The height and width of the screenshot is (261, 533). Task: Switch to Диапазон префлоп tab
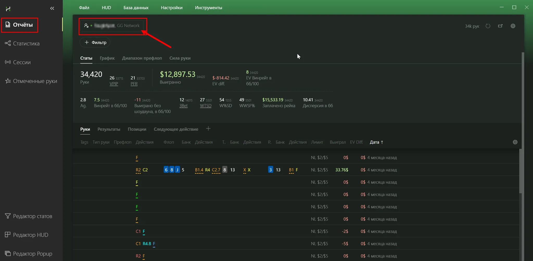tap(142, 58)
